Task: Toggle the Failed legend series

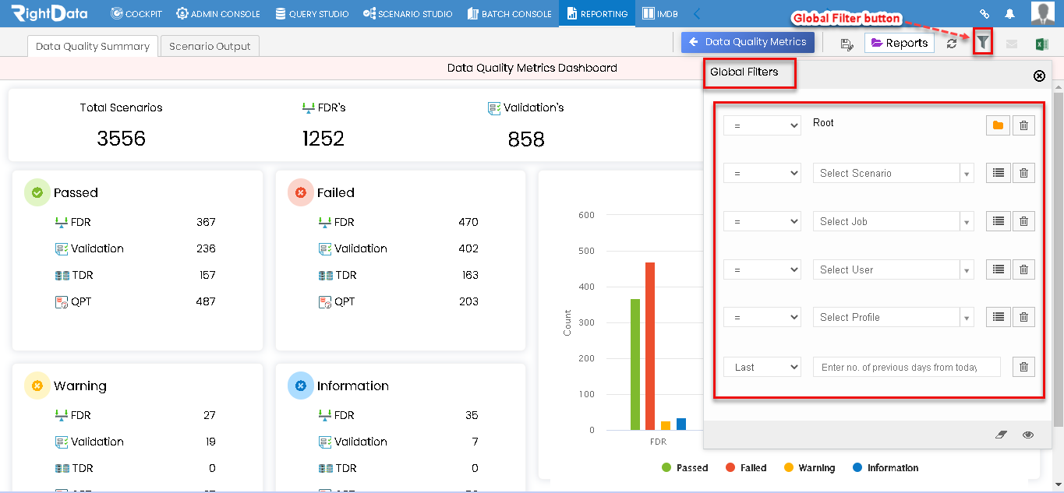Action: [x=746, y=468]
